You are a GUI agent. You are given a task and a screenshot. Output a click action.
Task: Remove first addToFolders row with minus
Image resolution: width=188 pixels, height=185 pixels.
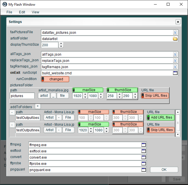[x=12, y=112]
